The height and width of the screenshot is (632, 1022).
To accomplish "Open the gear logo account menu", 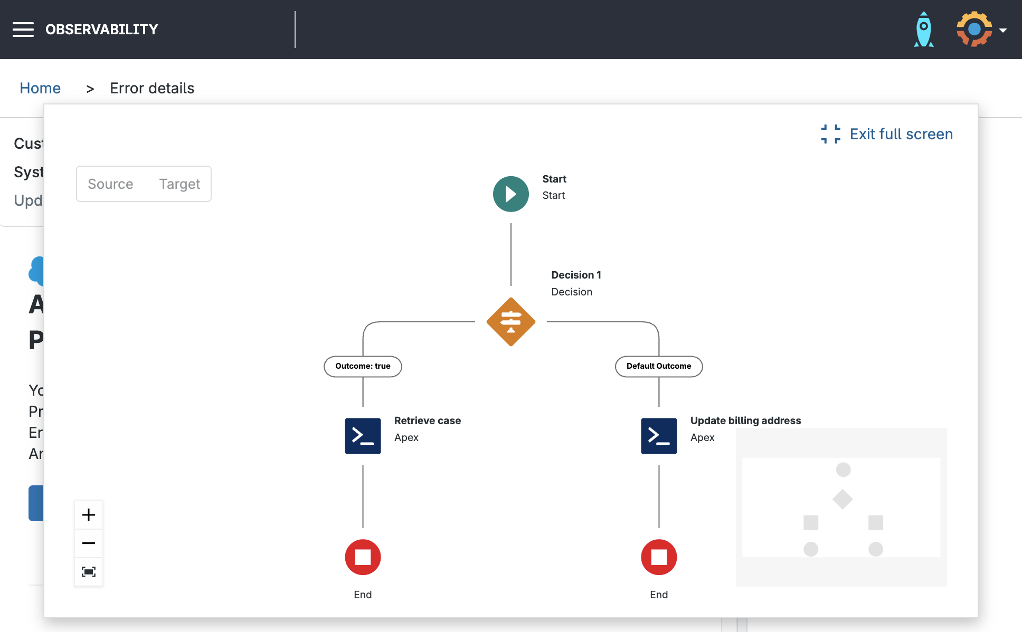I will pos(974,30).
